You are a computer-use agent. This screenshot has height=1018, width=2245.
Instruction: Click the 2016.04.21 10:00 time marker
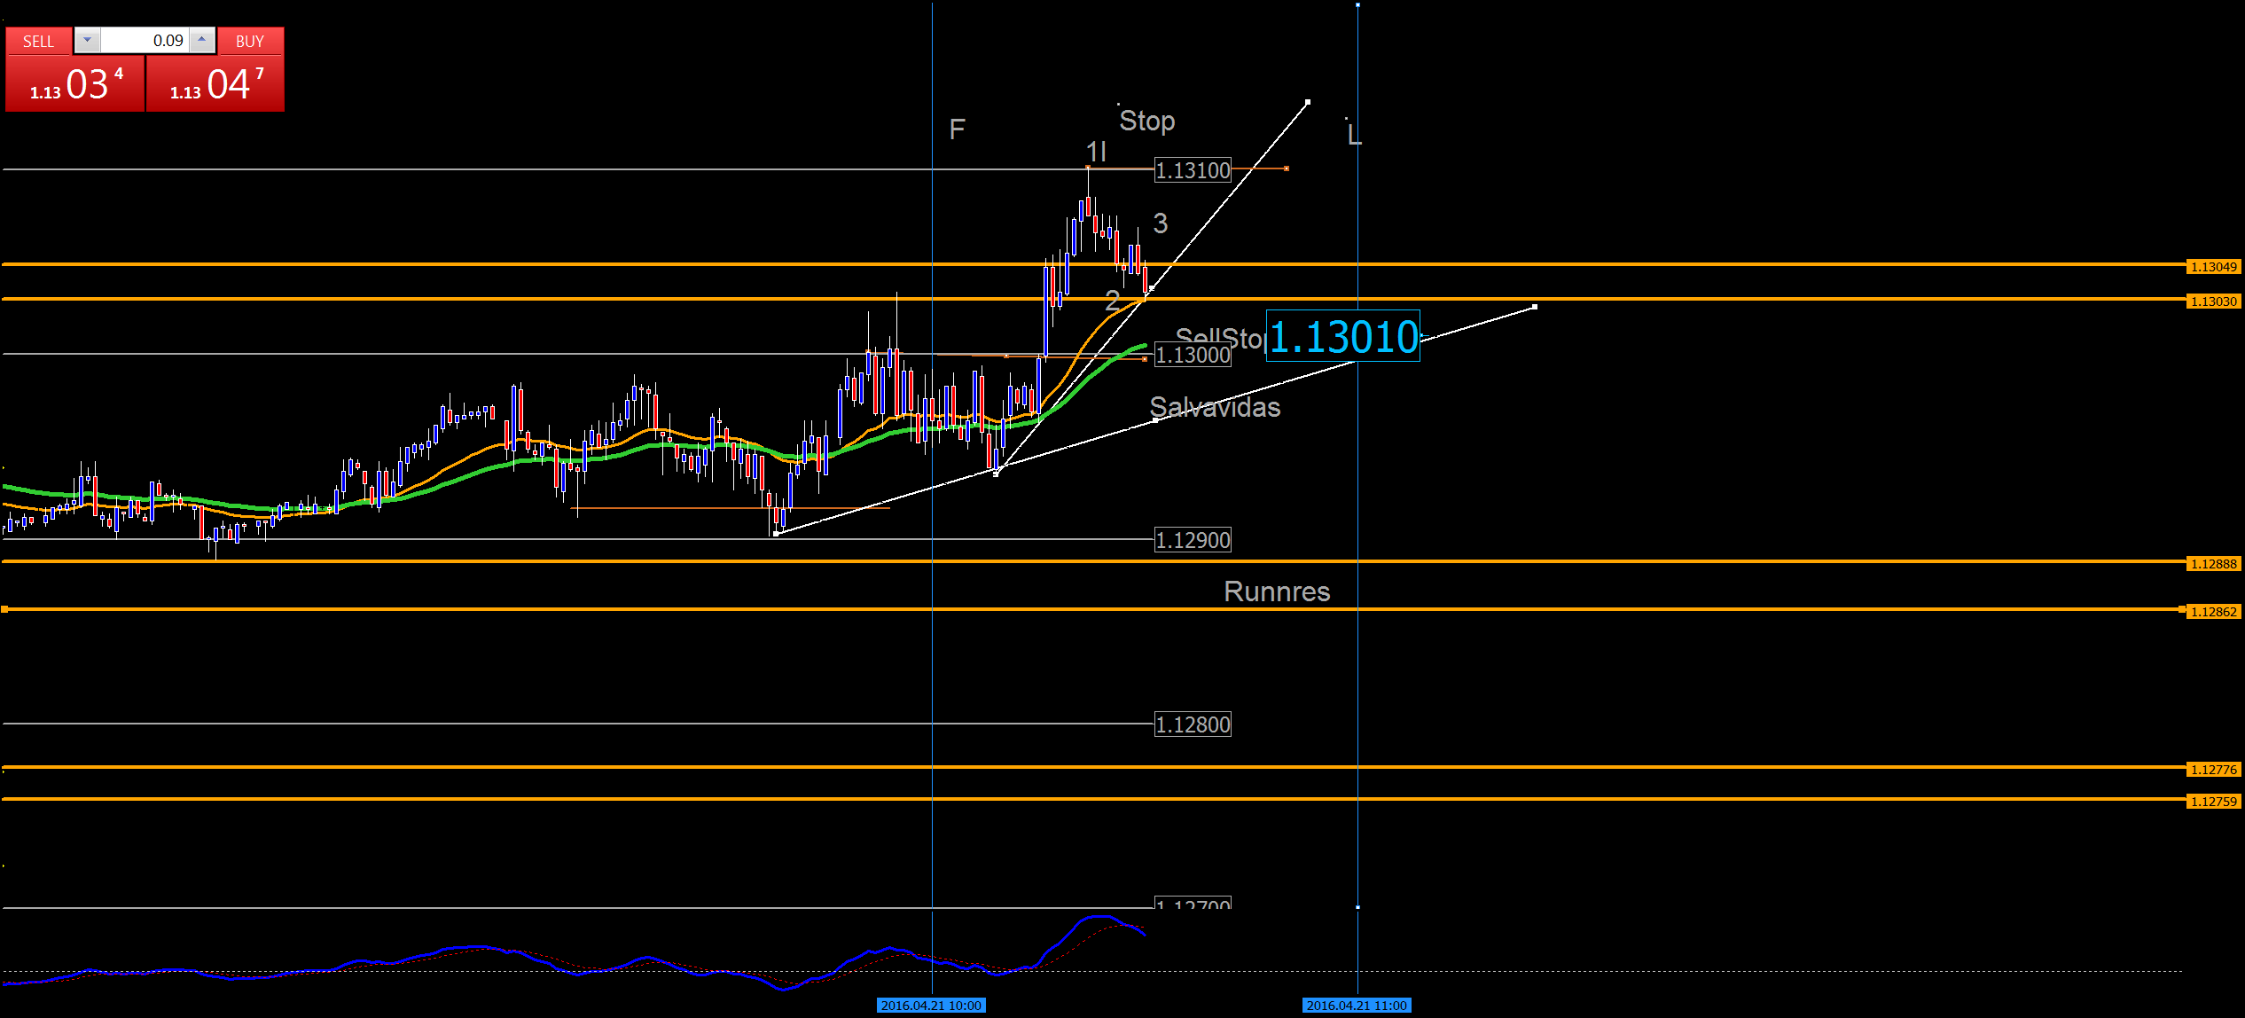(x=931, y=1006)
